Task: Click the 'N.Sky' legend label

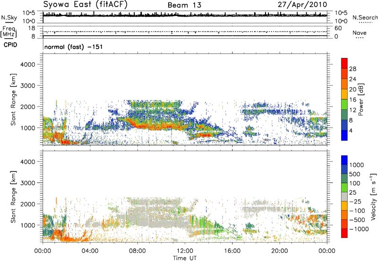Action: pyautogui.click(x=9, y=17)
